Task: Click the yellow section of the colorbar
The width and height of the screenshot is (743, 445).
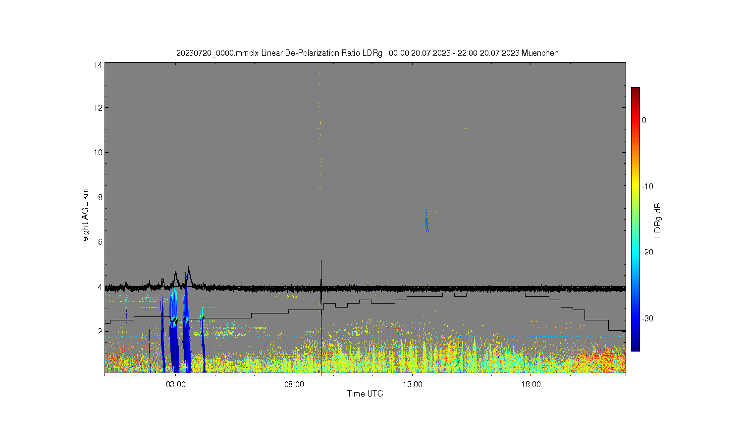Action: 636,186
